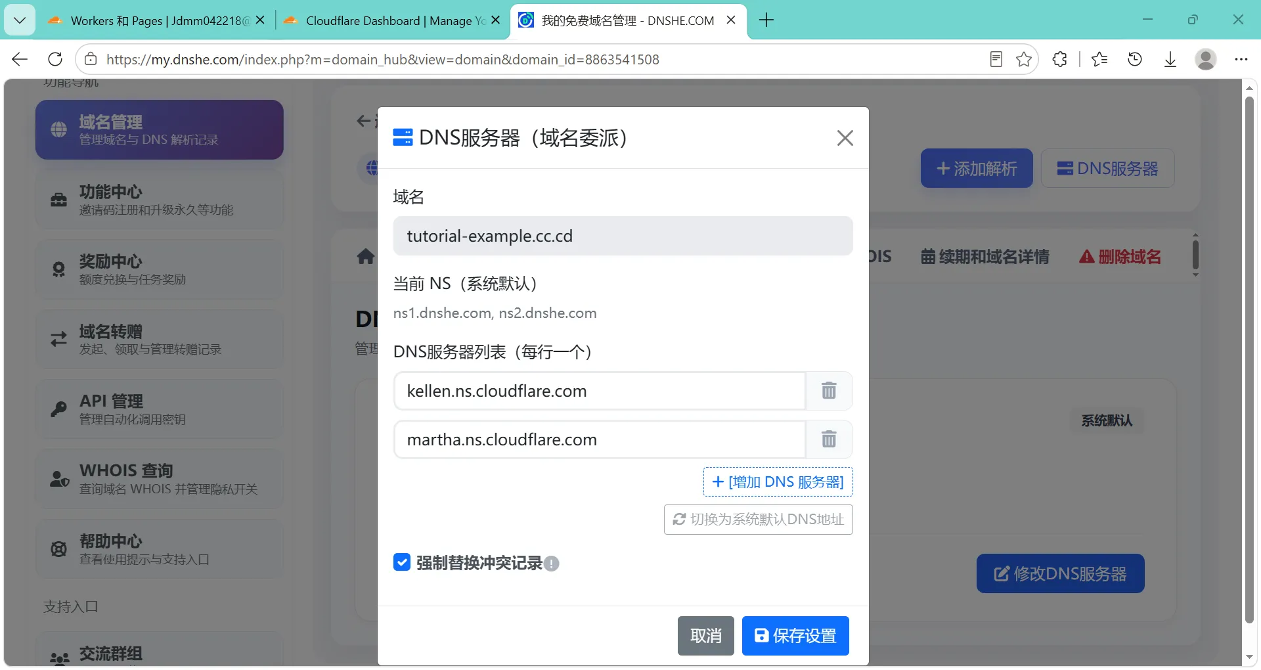Close the DNSHE.COM browser tab

(731, 20)
